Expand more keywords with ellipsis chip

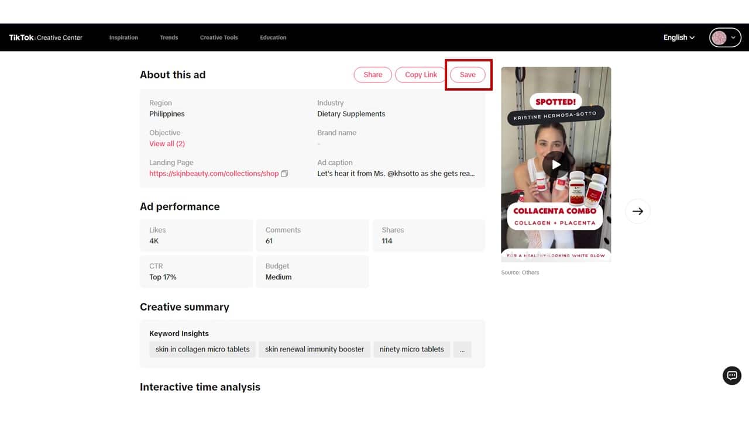462,350
